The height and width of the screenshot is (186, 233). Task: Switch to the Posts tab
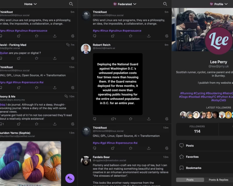pos(190,180)
